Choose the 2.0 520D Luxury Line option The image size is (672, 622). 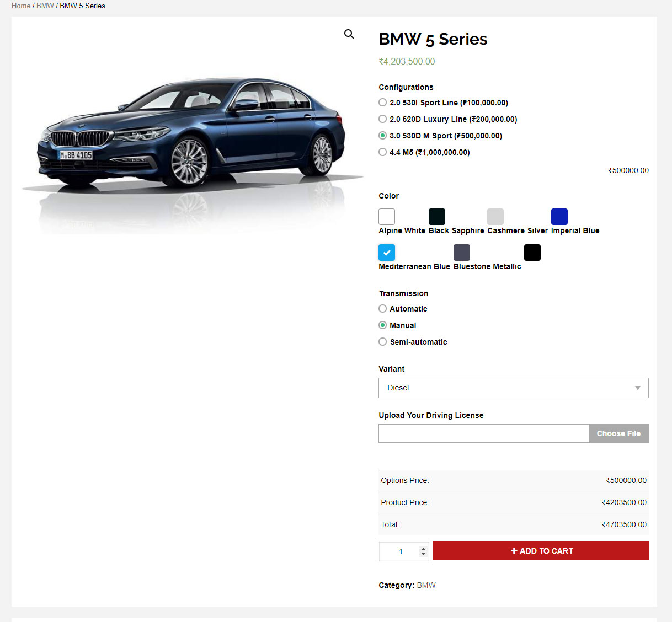[382, 119]
